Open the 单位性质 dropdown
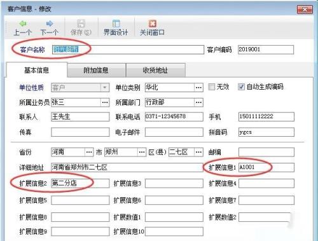The height and width of the screenshot is (241, 318). (105, 87)
